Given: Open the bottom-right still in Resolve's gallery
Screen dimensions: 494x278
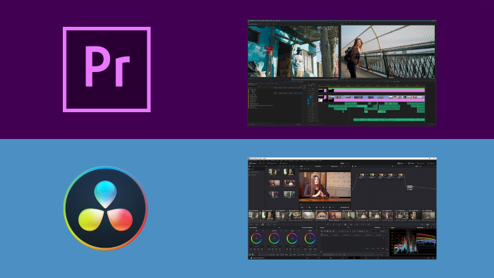Looking at the screenshot, I should [x=289, y=194].
